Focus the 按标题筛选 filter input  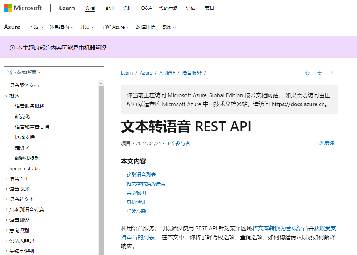(54, 72)
